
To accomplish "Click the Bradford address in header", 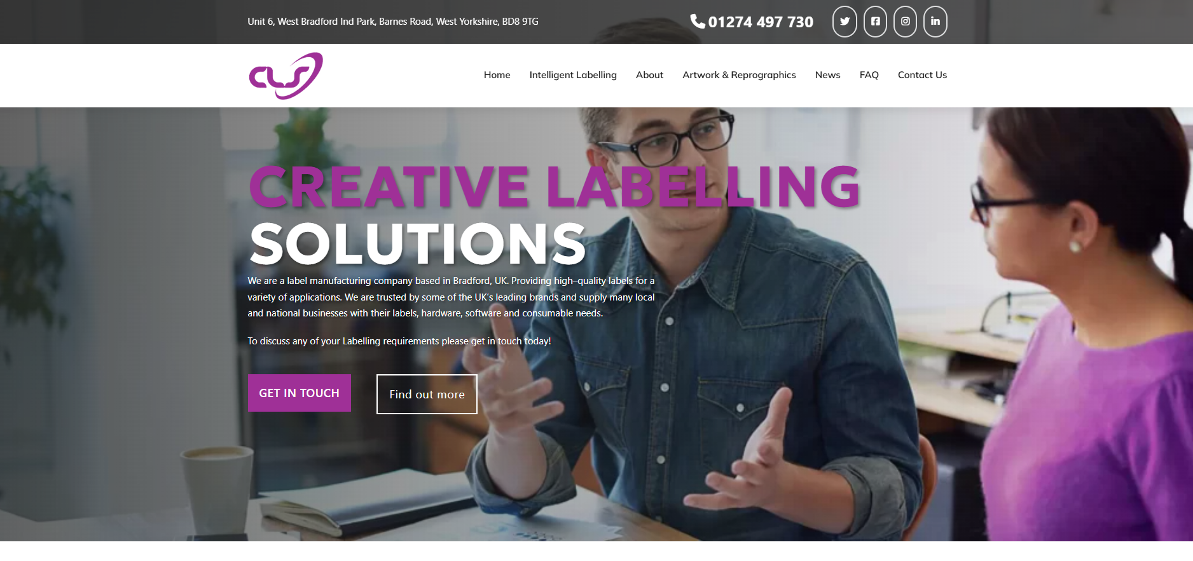I will [x=393, y=22].
